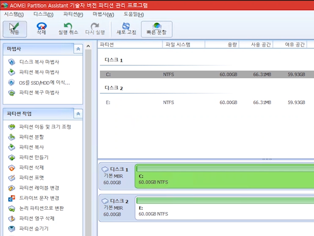This screenshot has width=314, height=236.
Task: Click the 다시 실행 (Redo) icon
Action: [x=95, y=29]
